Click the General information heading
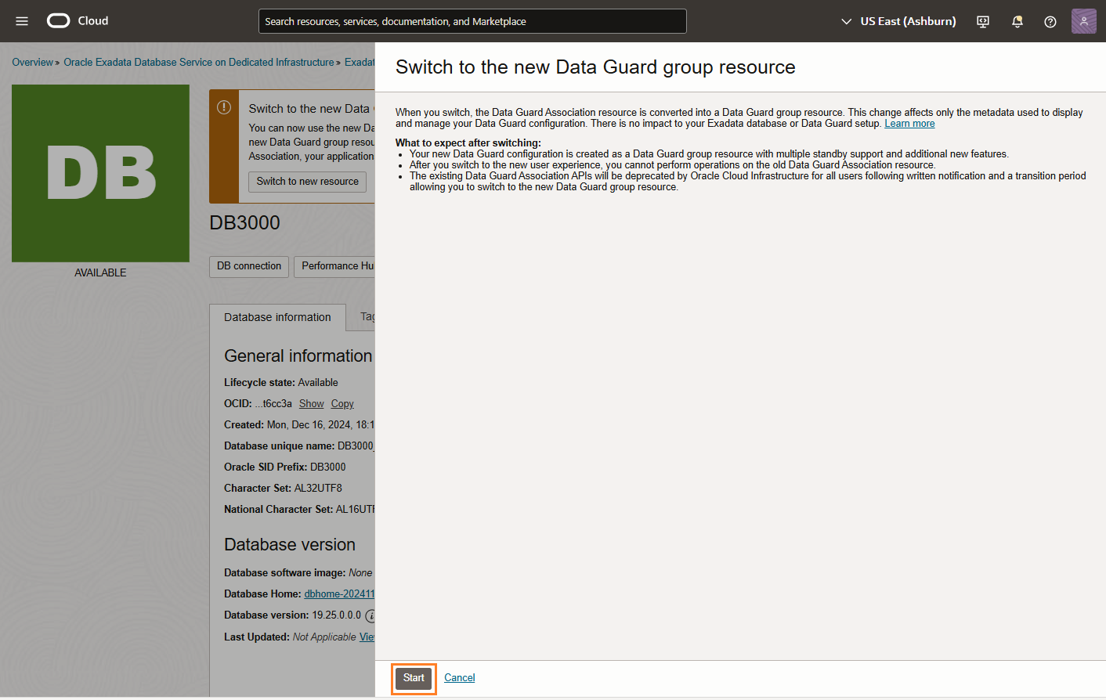Viewport: 1106px width, 700px height. pos(298,355)
